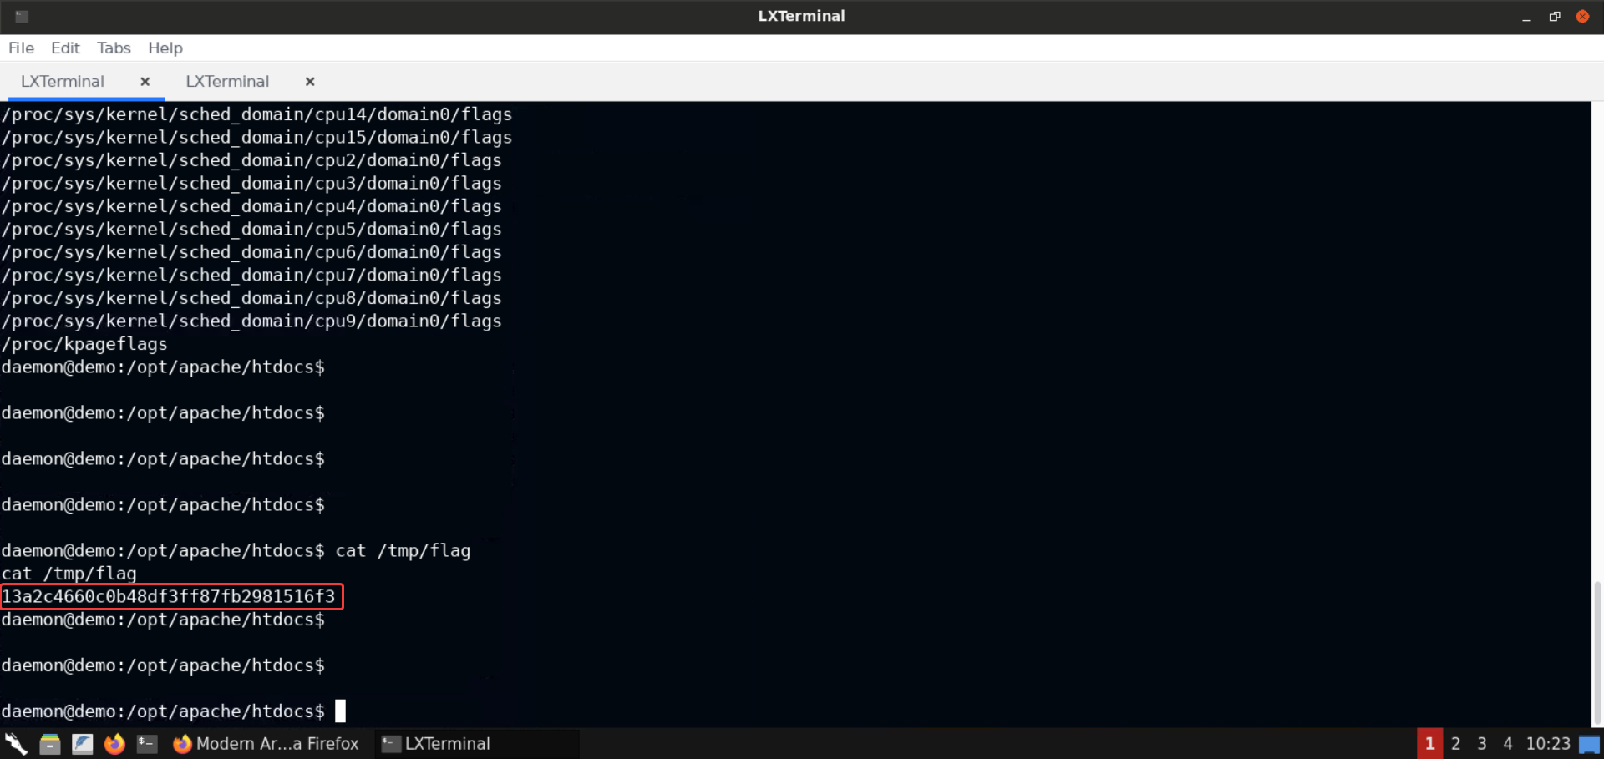The width and height of the screenshot is (1604, 759).
Task: Switch to workspace 1
Action: pos(1429,743)
